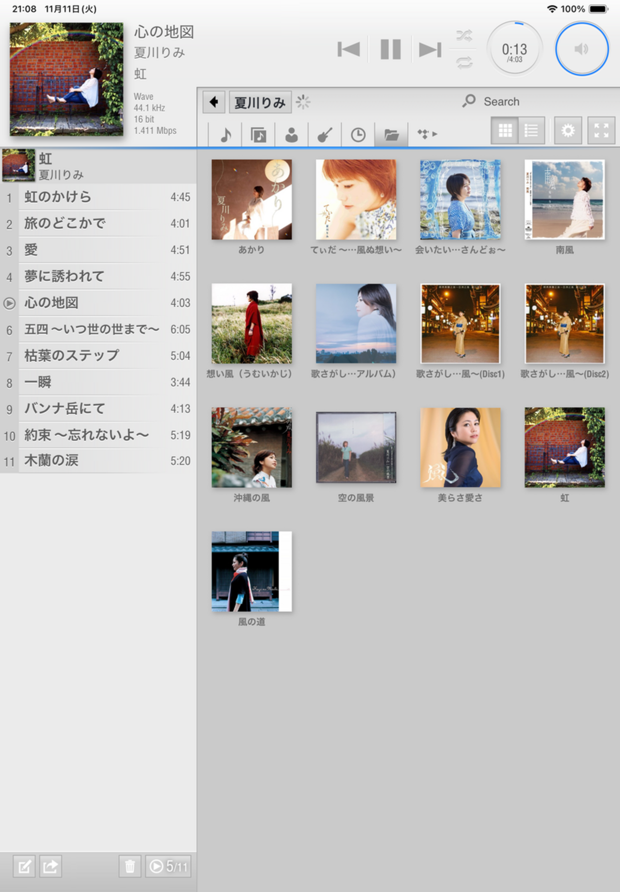
Task: Switch to list view
Action: click(x=531, y=130)
